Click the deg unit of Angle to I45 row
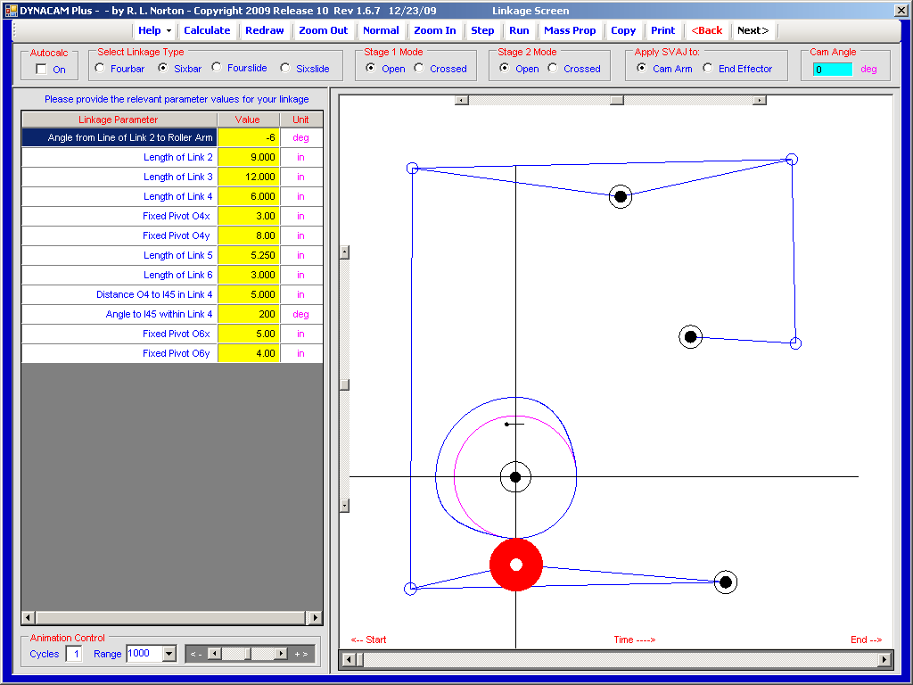The image size is (913, 685). pyautogui.click(x=301, y=314)
